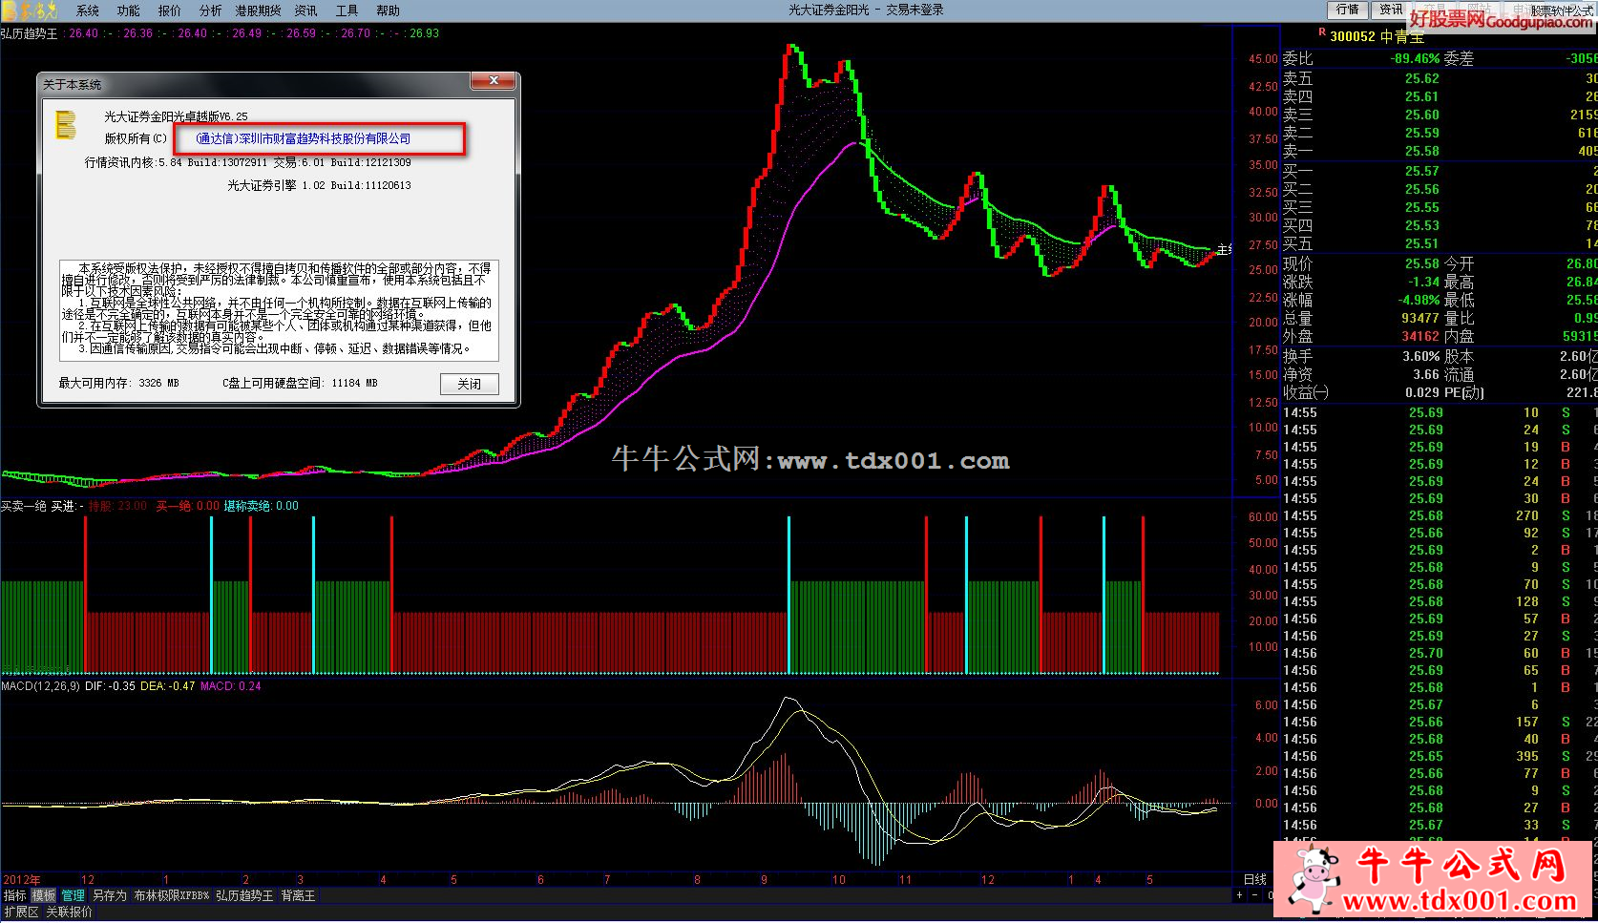Image resolution: width=1598 pixels, height=923 pixels.
Task: Open the 日线 period selector
Action: 1254,879
